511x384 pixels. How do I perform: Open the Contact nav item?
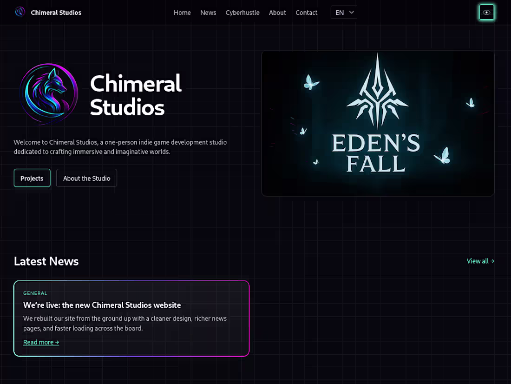(x=306, y=13)
